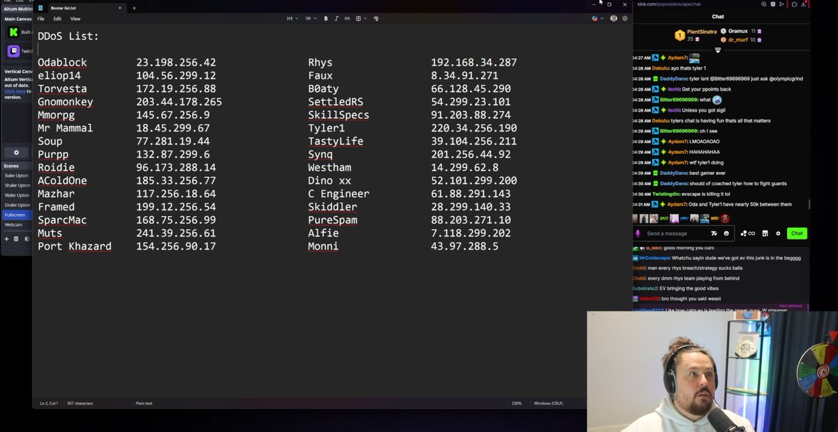
Task: Click Gramux on the leaderboard
Action: coord(738,31)
